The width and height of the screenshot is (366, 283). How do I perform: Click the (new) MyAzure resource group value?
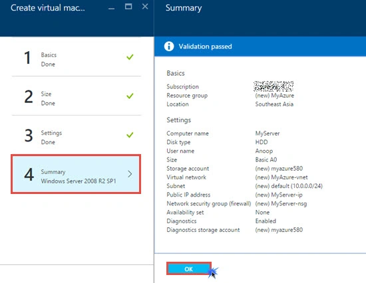click(274, 96)
